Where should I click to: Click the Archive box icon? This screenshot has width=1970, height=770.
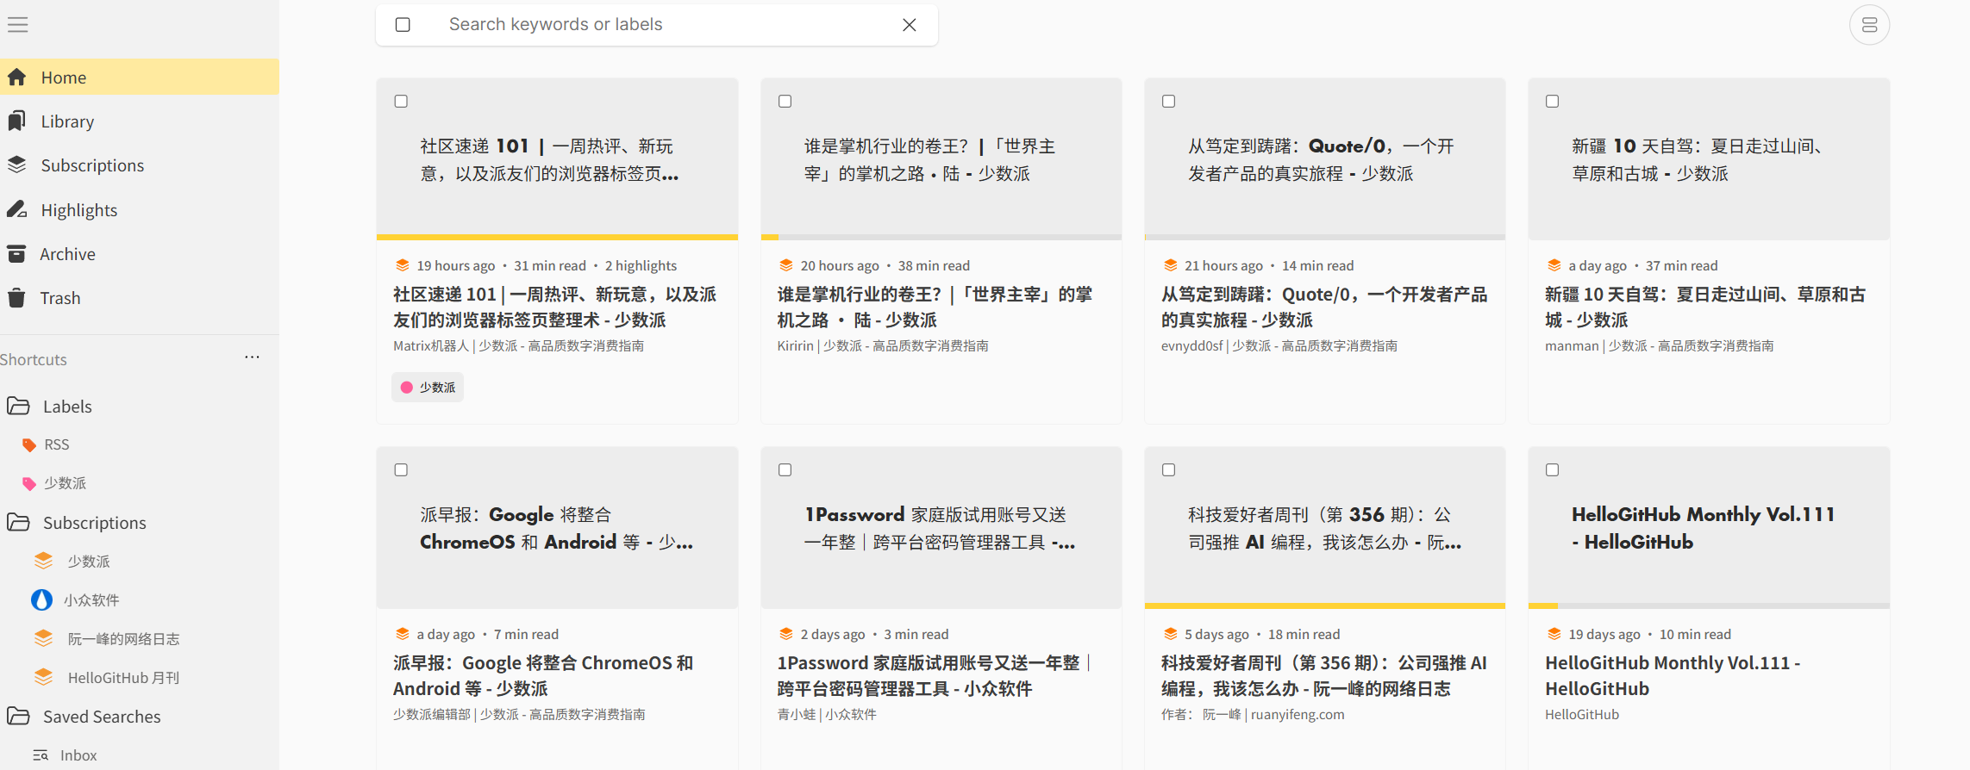point(16,253)
